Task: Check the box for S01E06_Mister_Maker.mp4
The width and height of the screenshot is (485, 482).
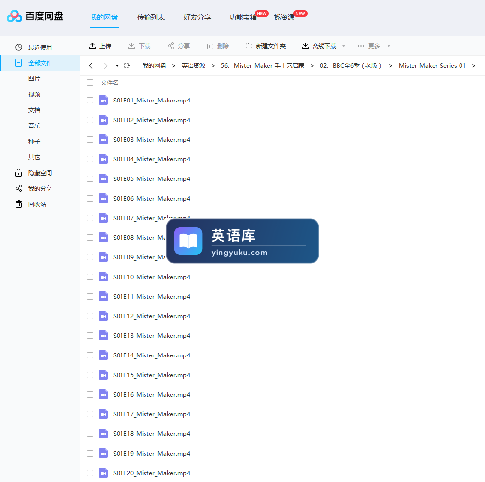Action: [x=90, y=199]
